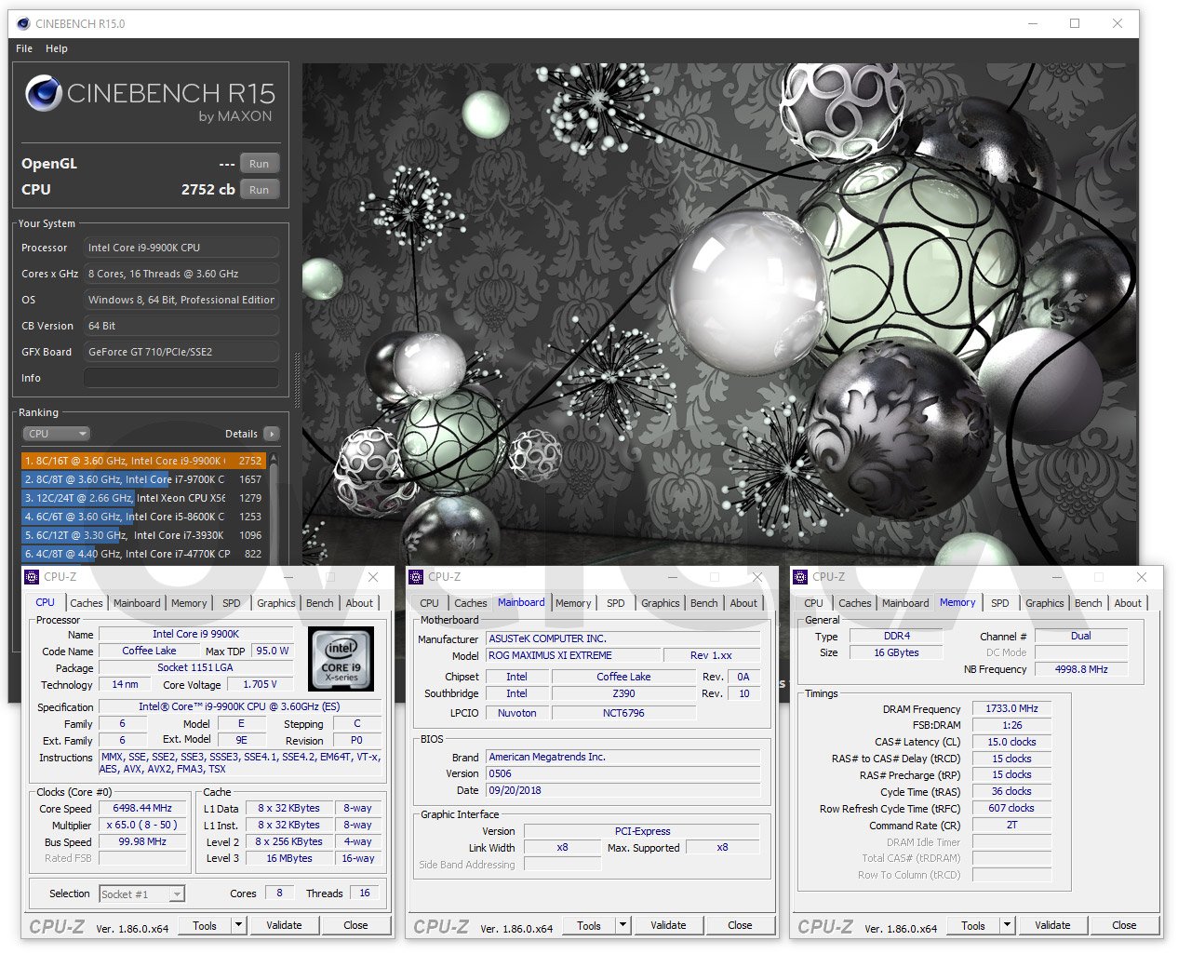The image size is (1178, 954).
Task: Click the CPU-Z icon in CPU window title
Action: (31, 577)
